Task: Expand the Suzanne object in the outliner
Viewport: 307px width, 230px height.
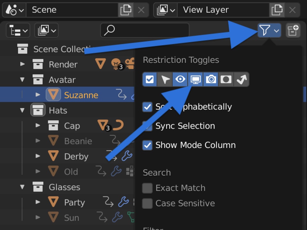Action: point(38,95)
